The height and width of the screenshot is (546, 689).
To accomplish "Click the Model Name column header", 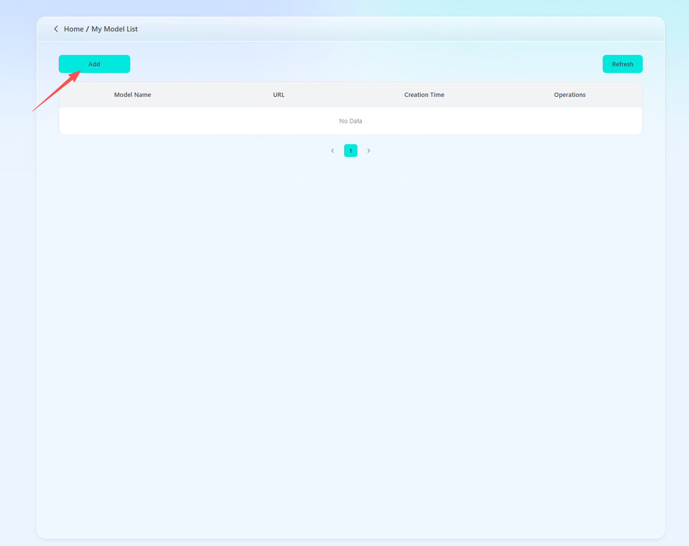I will click(x=132, y=95).
